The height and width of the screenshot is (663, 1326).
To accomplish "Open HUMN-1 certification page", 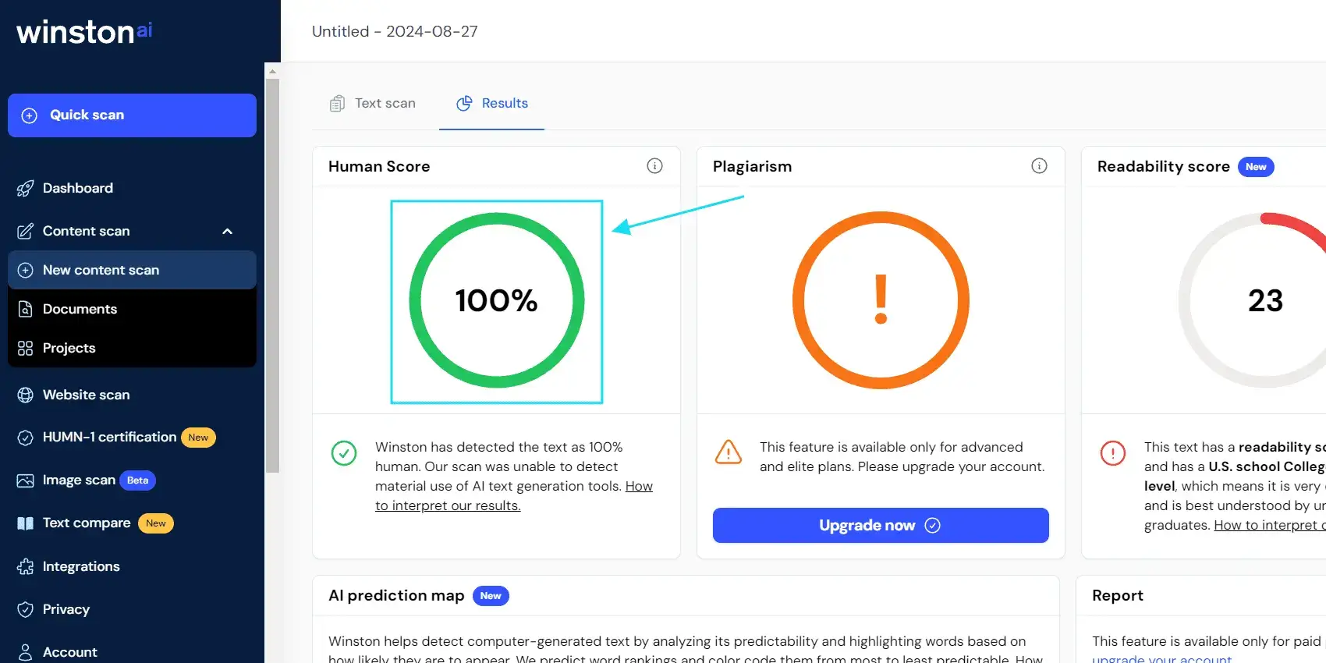I will tap(109, 438).
